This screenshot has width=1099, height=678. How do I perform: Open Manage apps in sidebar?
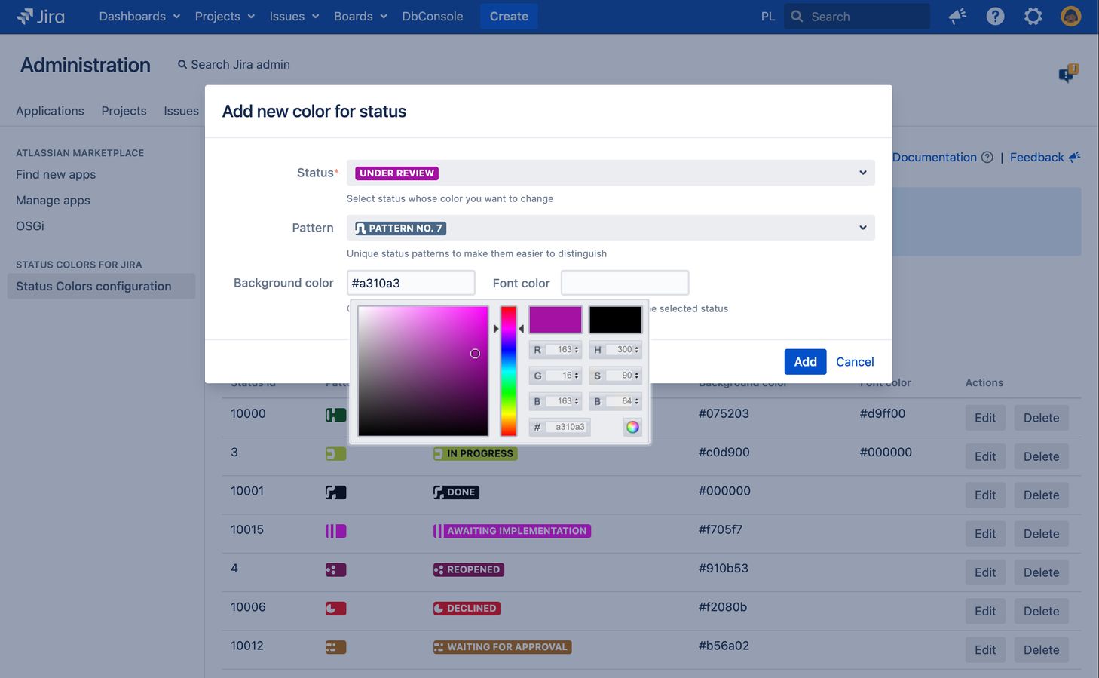(53, 200)
